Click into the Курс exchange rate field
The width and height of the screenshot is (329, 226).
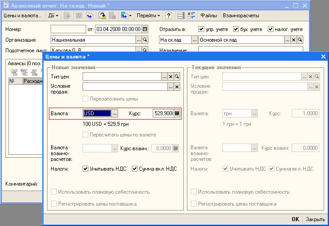(x=163, y=113)
